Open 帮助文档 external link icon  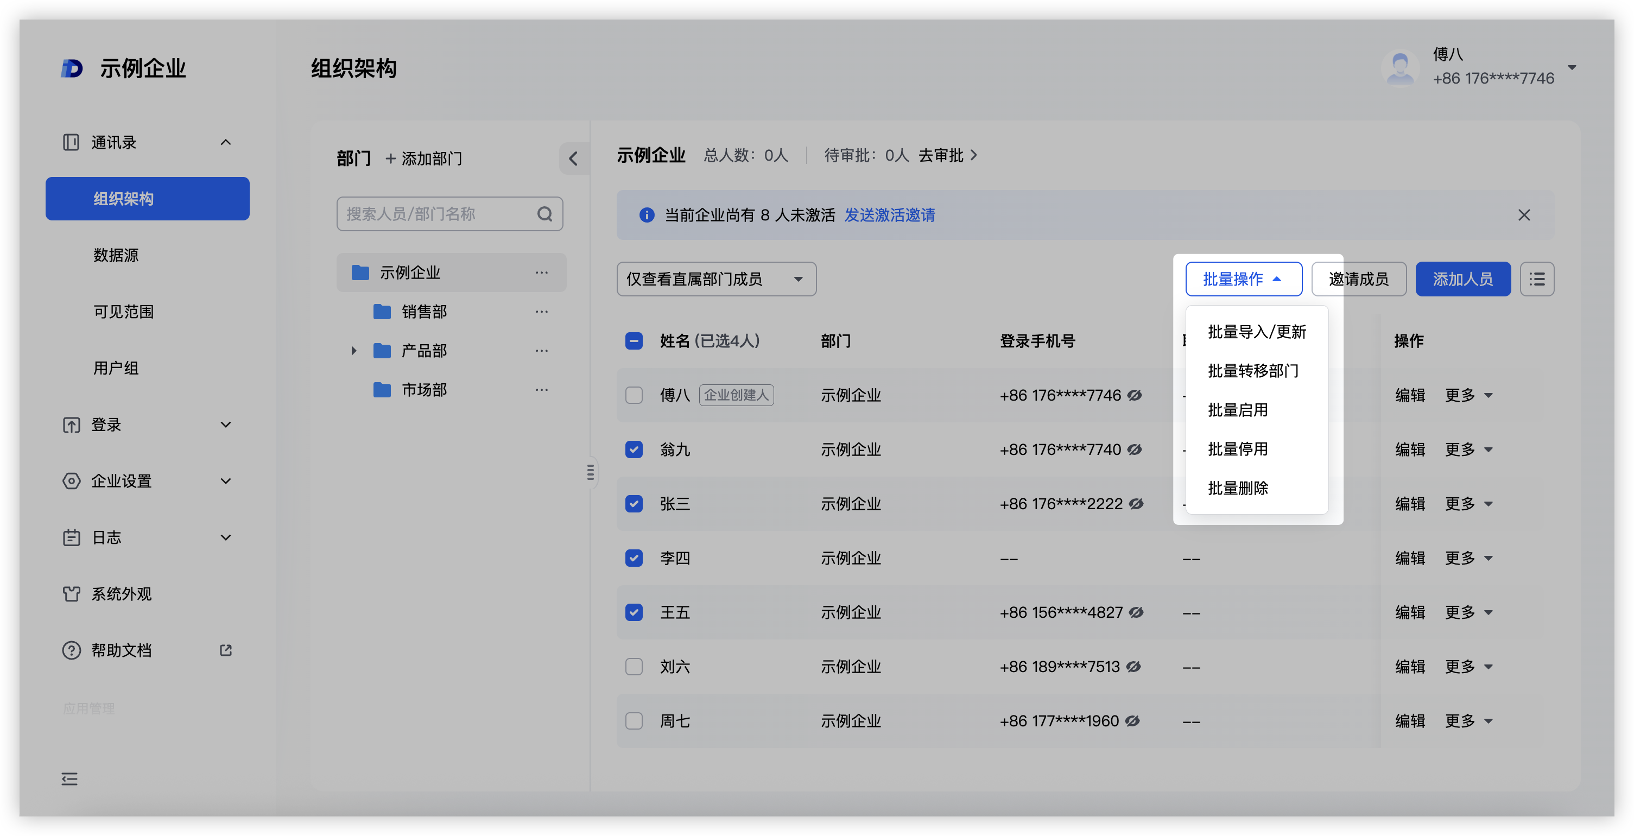[226, 650]
